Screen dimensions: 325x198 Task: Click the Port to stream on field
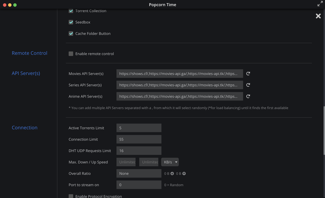click(139, 185)
